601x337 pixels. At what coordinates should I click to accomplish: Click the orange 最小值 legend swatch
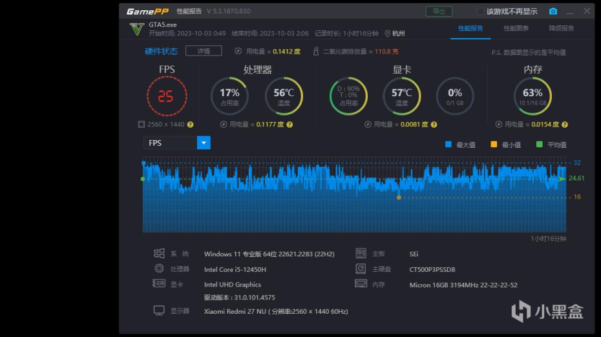[494, 145]
